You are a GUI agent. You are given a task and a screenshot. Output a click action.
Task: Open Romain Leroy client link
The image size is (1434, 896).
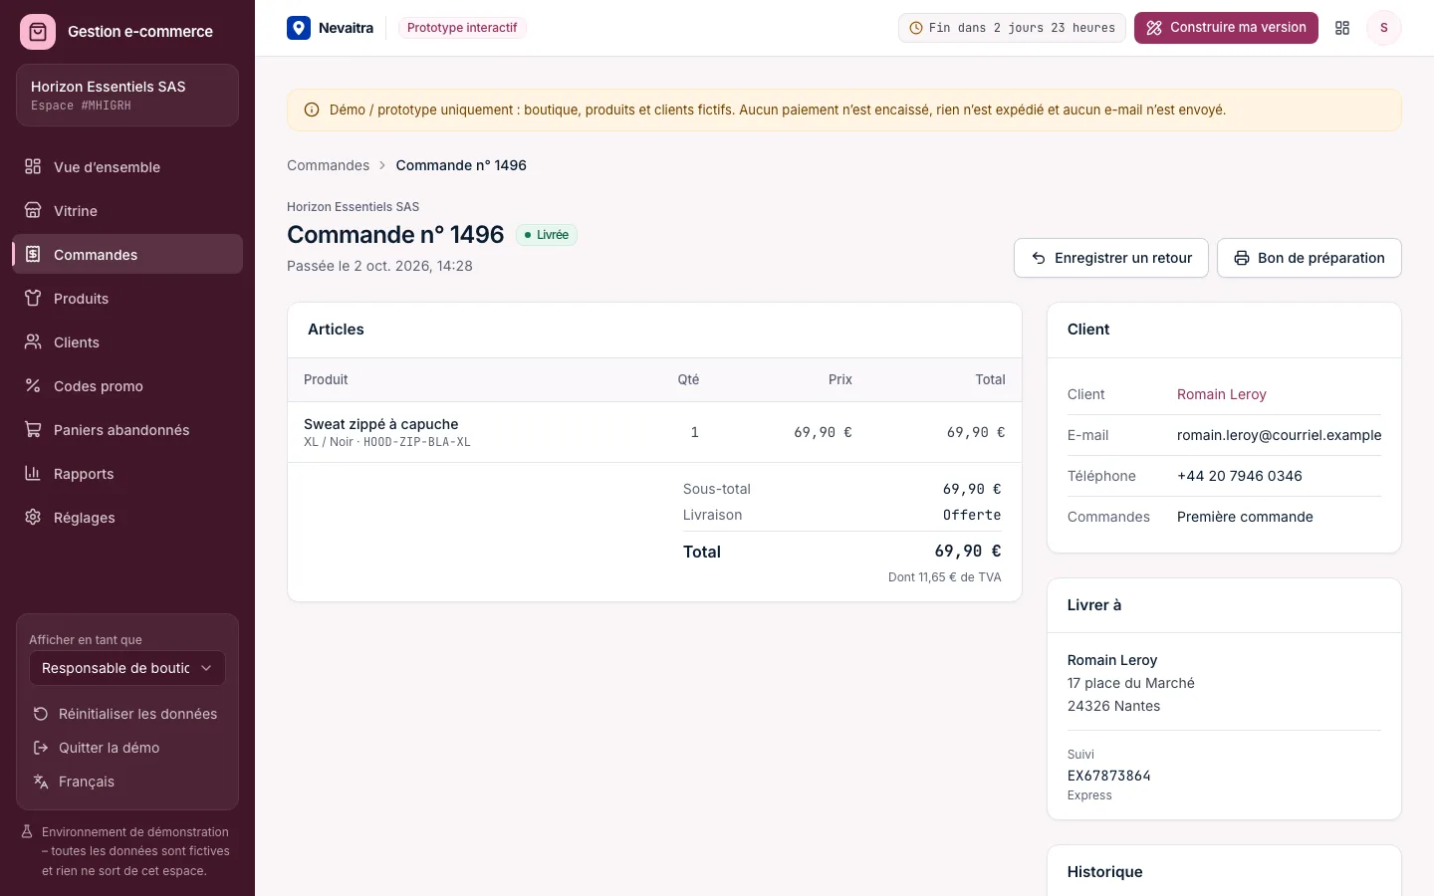pos(1221,394)
